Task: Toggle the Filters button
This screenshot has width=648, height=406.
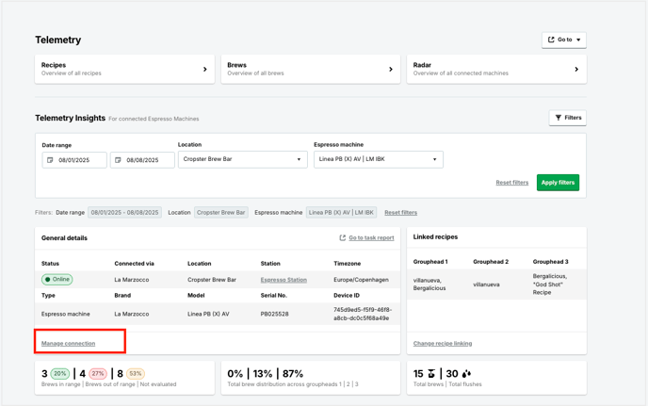Action: pyautogui.click(x=567, y=118)
